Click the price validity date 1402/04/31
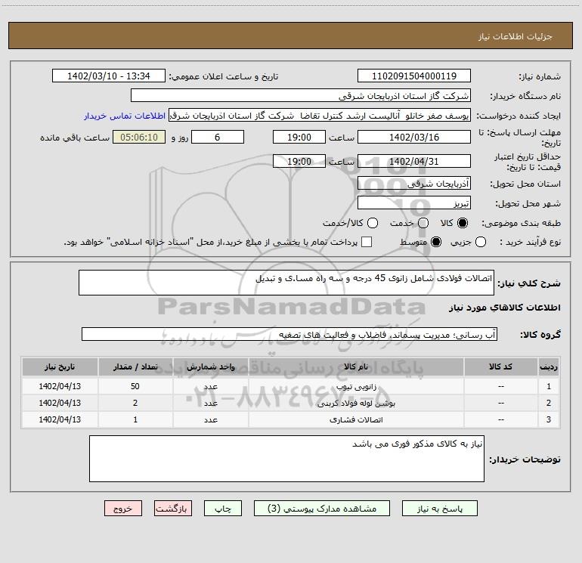This screenshot has width=582, height=563. coord(414,161)
